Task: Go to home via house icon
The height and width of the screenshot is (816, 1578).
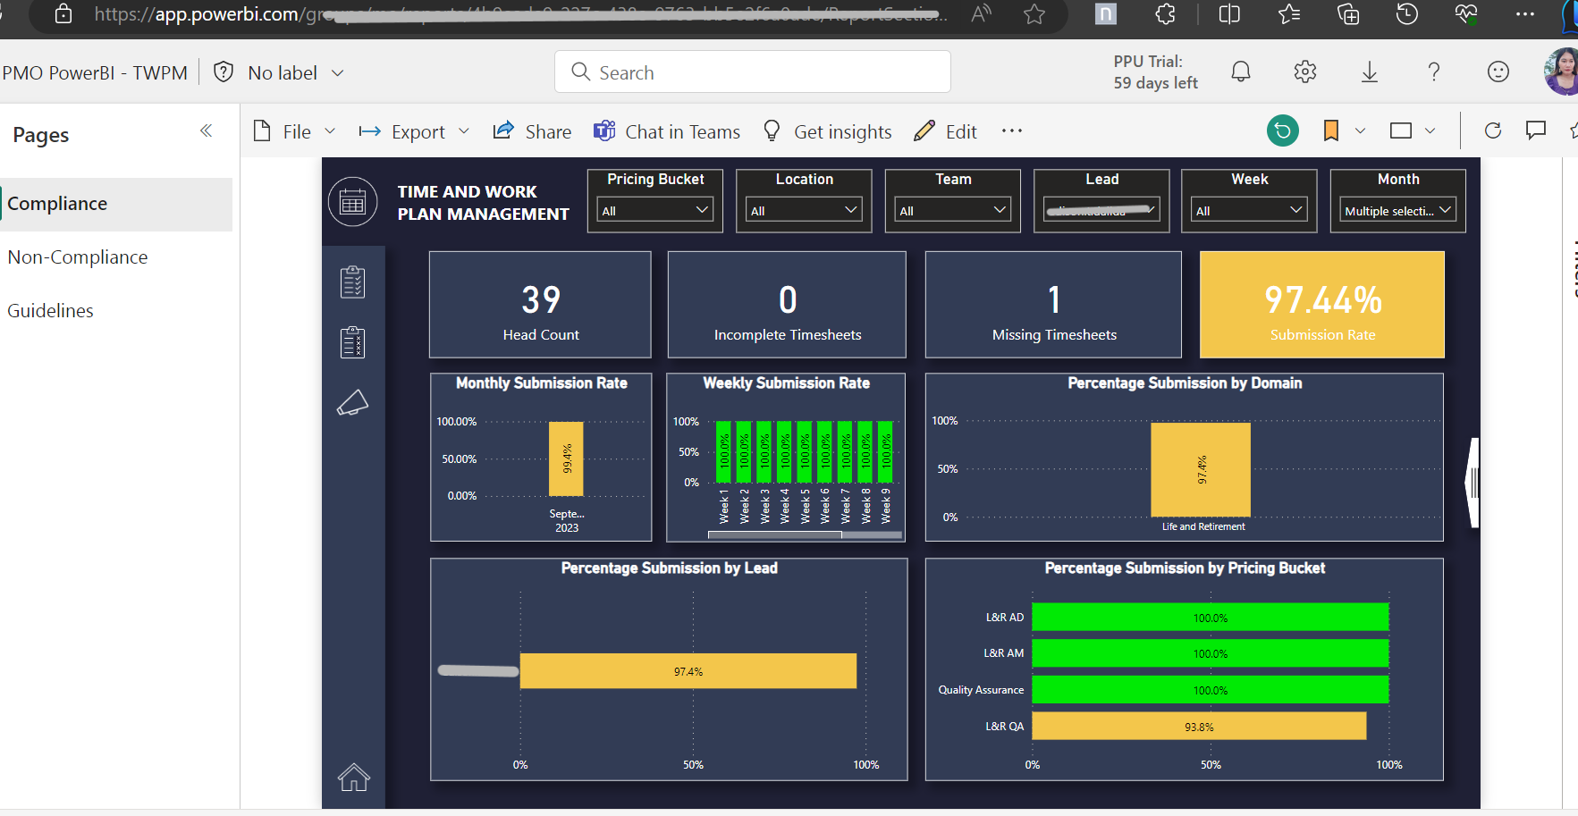Action: coord(353,778)
